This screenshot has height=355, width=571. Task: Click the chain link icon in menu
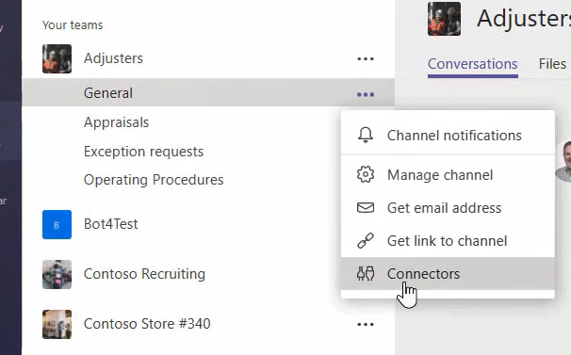[366, 241]
